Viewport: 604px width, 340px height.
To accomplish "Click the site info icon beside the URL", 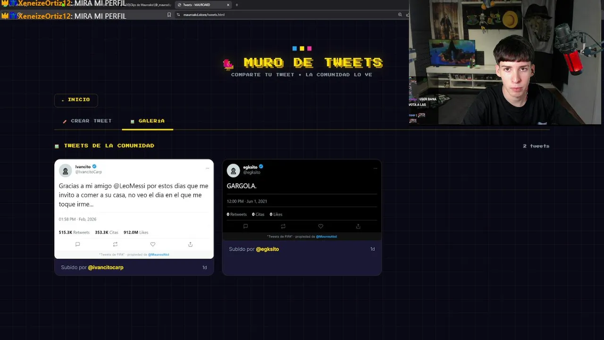I will click(178, 15).
